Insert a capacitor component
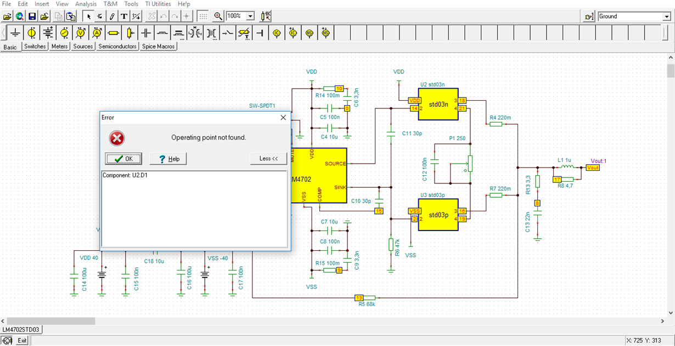This screenshot has height=346, width=675. pos(146,33)
